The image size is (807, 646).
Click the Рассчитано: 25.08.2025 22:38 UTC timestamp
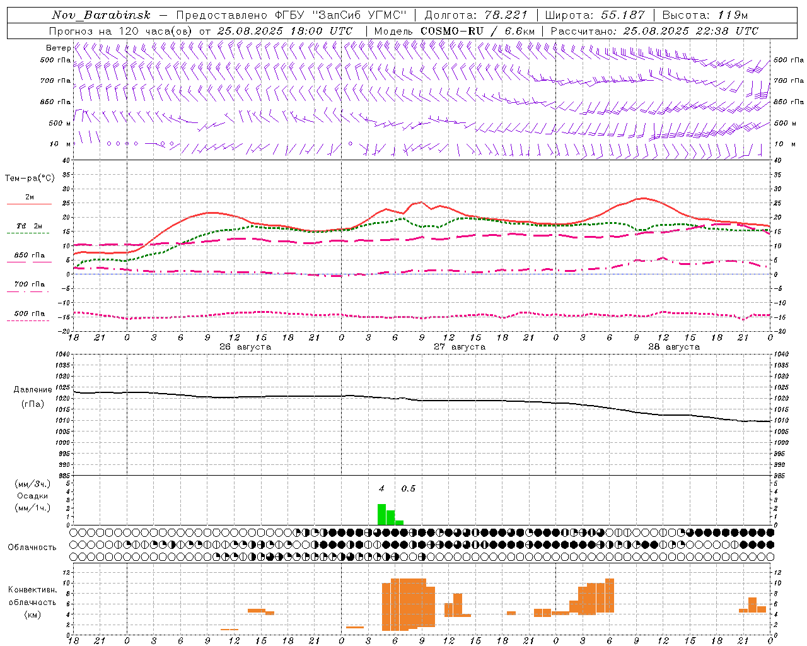(x=654, y=31)
